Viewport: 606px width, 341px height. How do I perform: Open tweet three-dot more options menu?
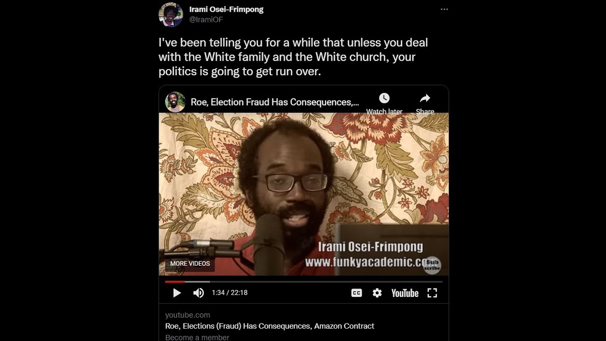point(444,9)
